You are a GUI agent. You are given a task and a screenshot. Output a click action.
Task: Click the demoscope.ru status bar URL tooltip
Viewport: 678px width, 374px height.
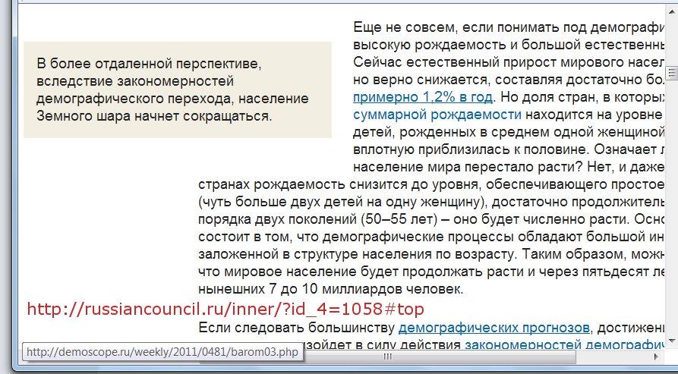[162, 353]
